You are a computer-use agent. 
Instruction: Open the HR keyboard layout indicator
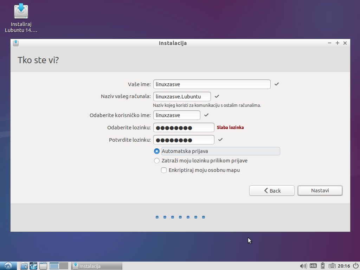tap(313, 266)
